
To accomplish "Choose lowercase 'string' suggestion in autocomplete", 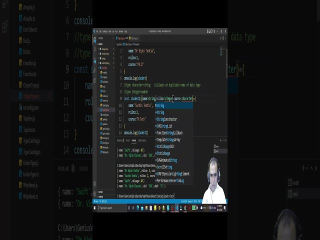I will [174, 105].
